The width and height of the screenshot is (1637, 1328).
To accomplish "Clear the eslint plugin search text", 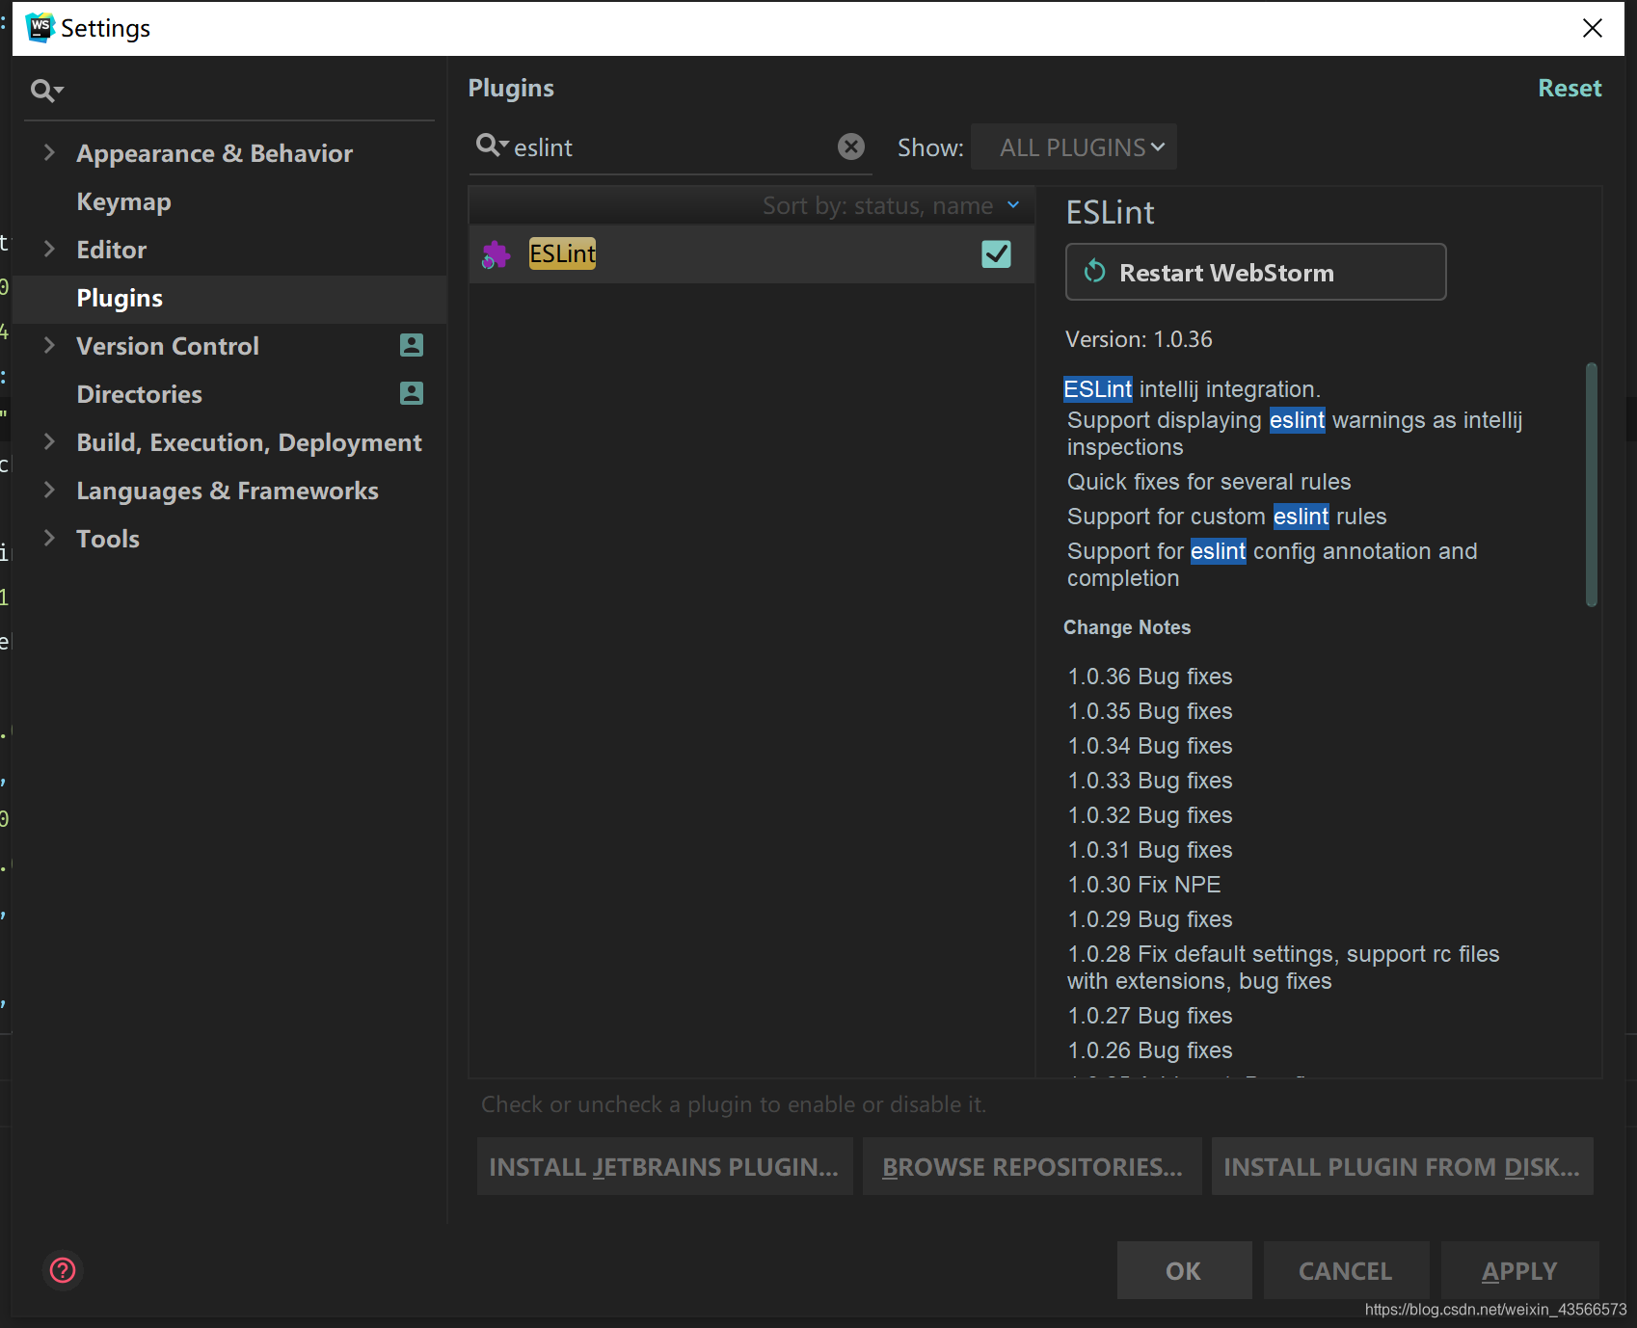I will (851, 146).
